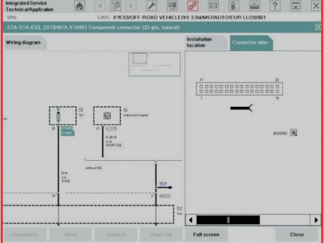Open the envelope message icon
This screenshot has height=243, width=324.
(x=213, y=6)
